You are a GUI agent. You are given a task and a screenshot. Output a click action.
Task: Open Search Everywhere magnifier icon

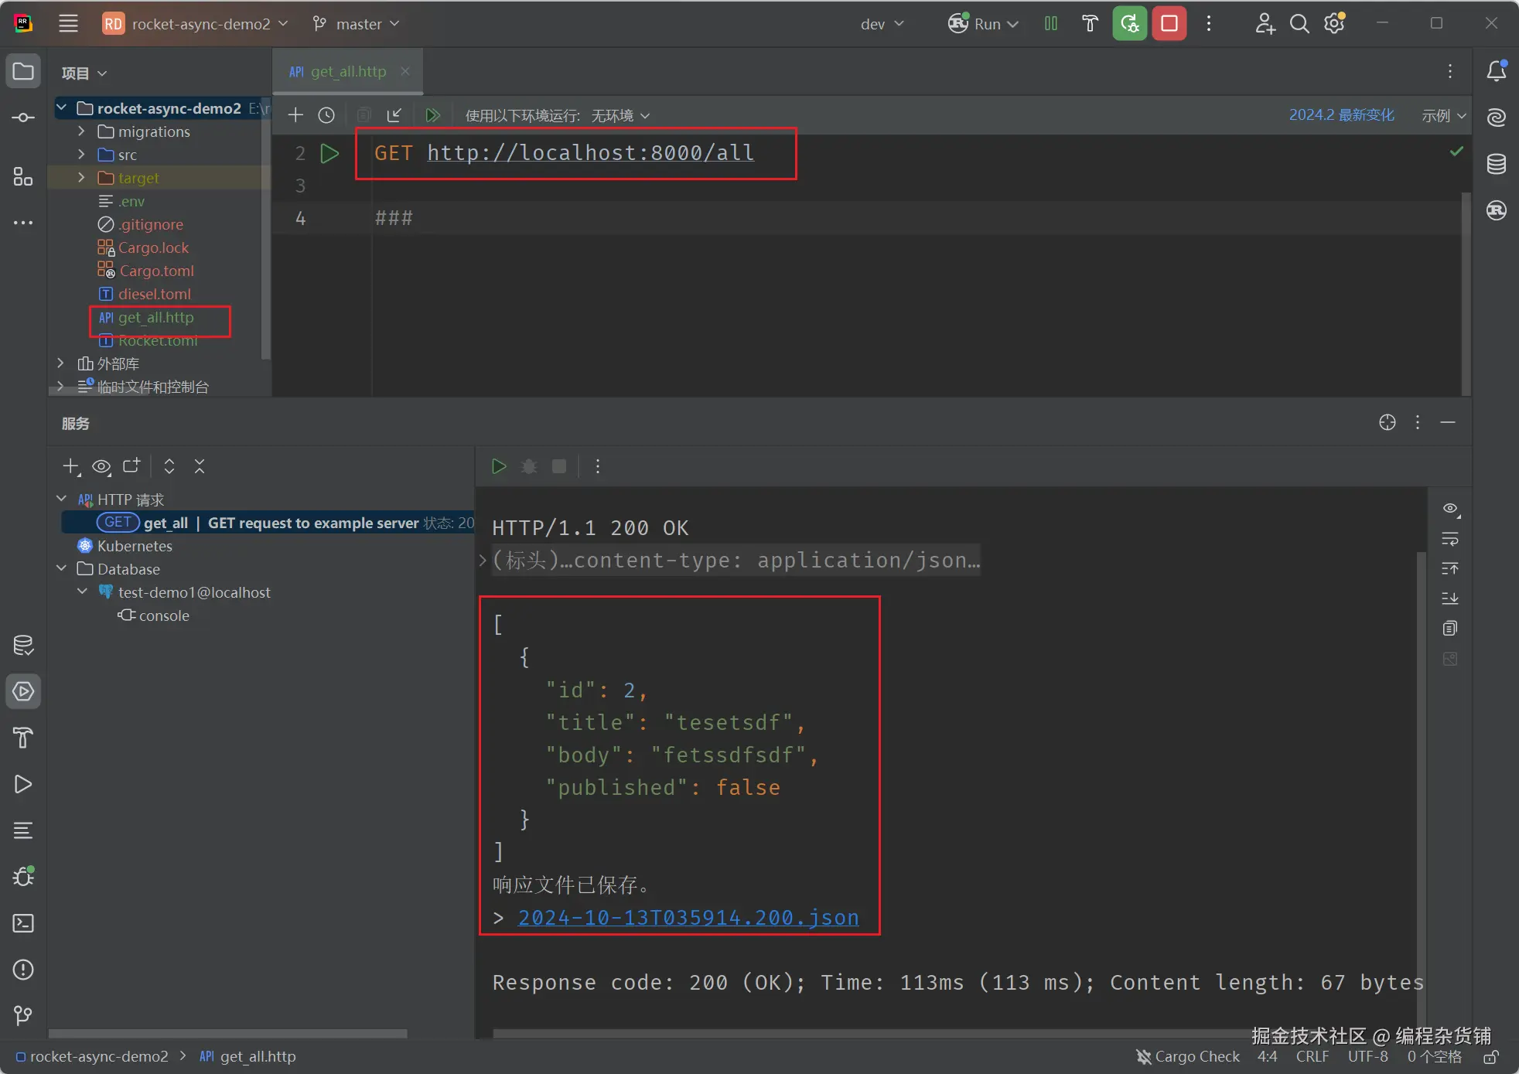(1300, 23)
